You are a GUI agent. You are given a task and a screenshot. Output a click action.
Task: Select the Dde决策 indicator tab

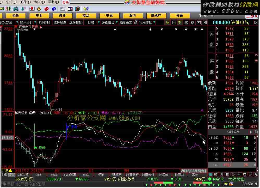pos(23,174)
